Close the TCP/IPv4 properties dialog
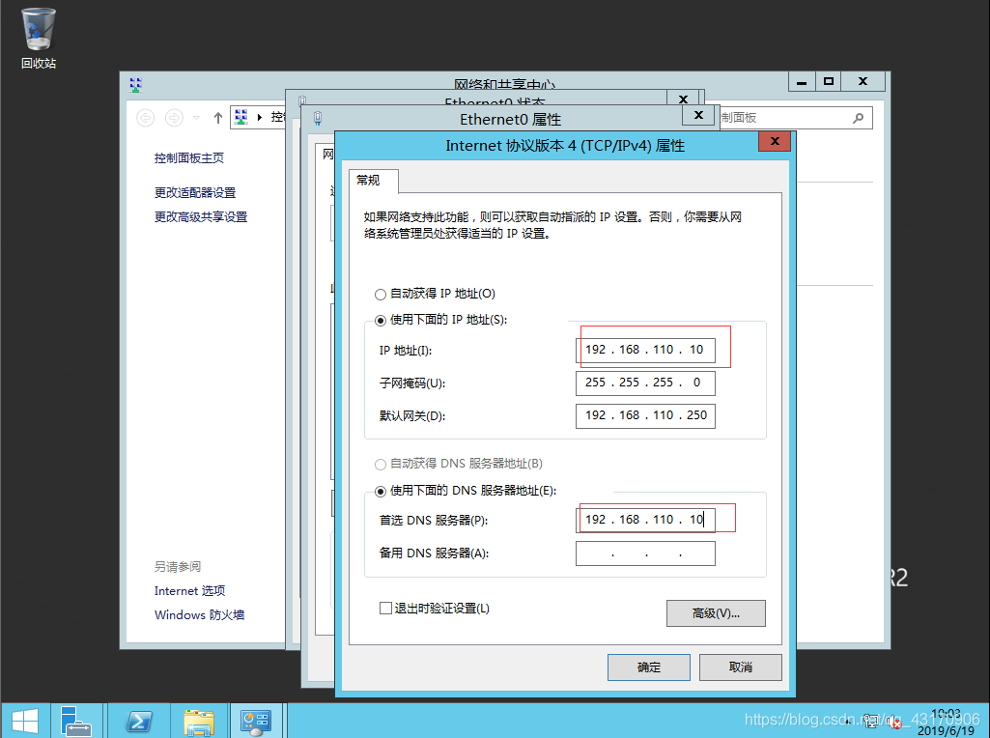 coord(776,141)
